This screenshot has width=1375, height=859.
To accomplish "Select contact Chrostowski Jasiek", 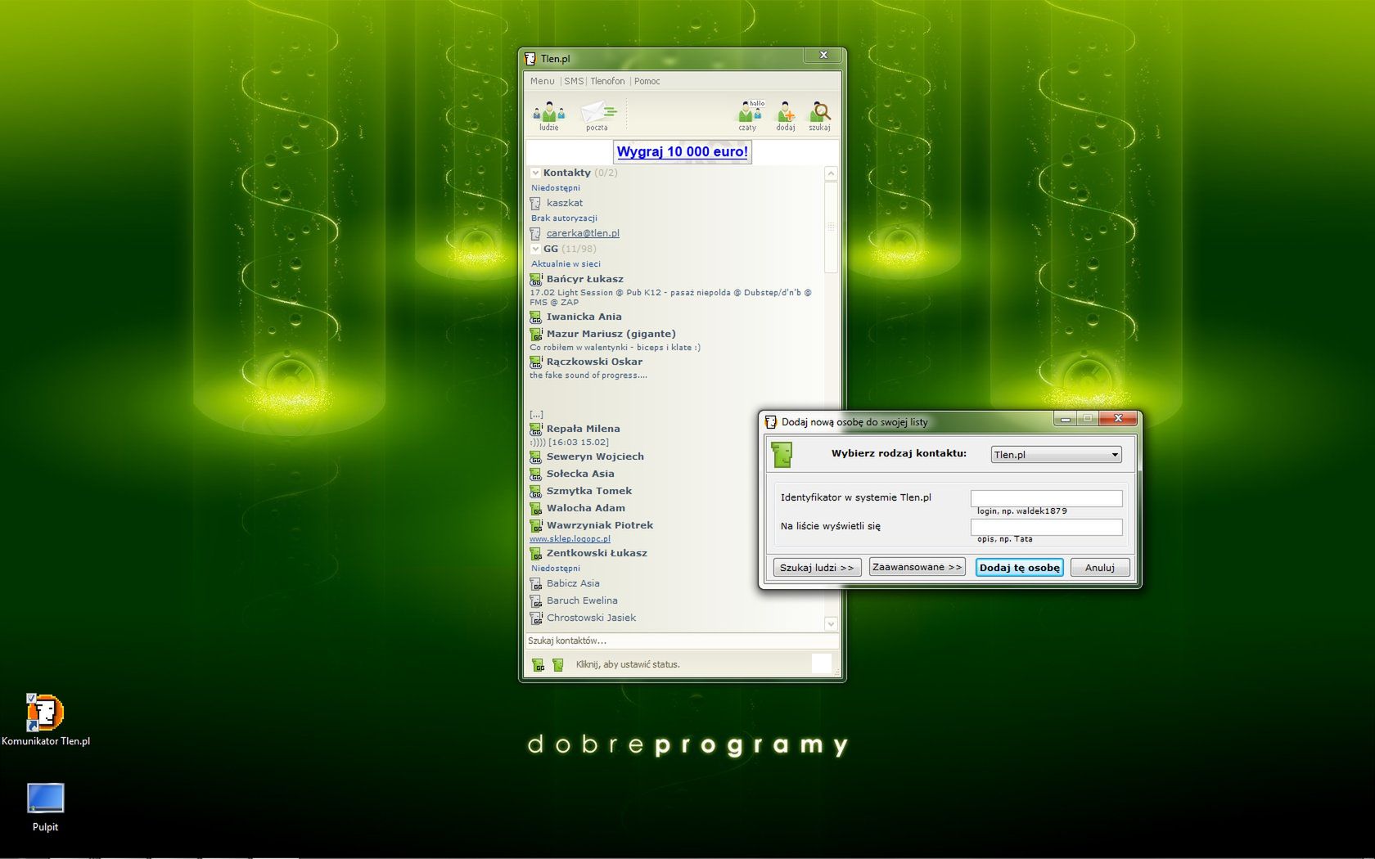I will tap(591, 618).
